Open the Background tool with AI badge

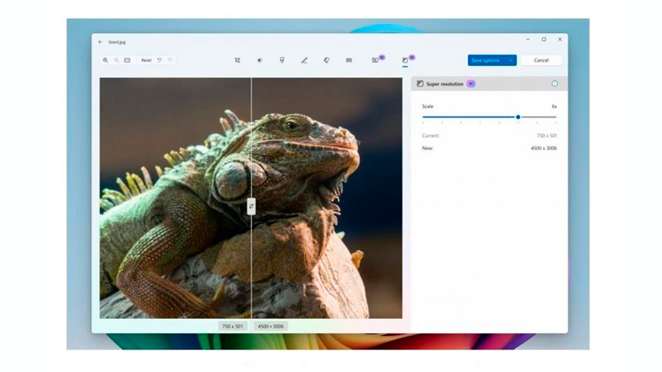375,60
